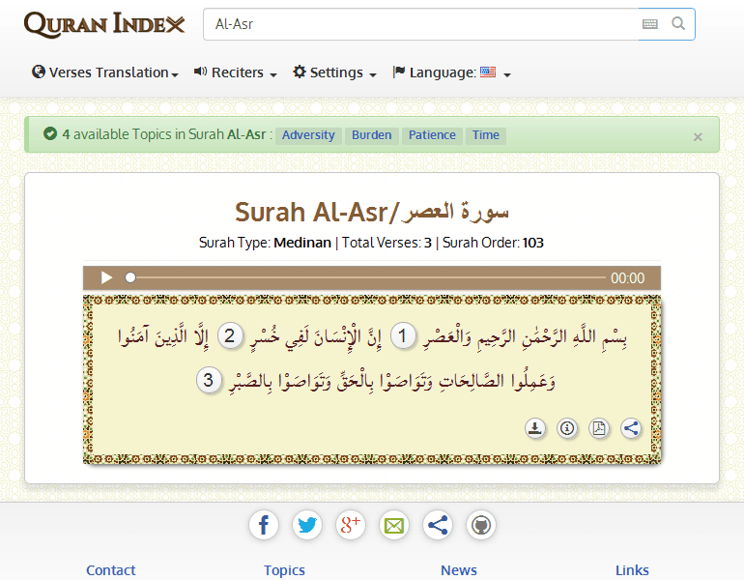Screen dimensions: 744x580
Task: Play the Surah Al-Asr audio
Action: [106, 278]
